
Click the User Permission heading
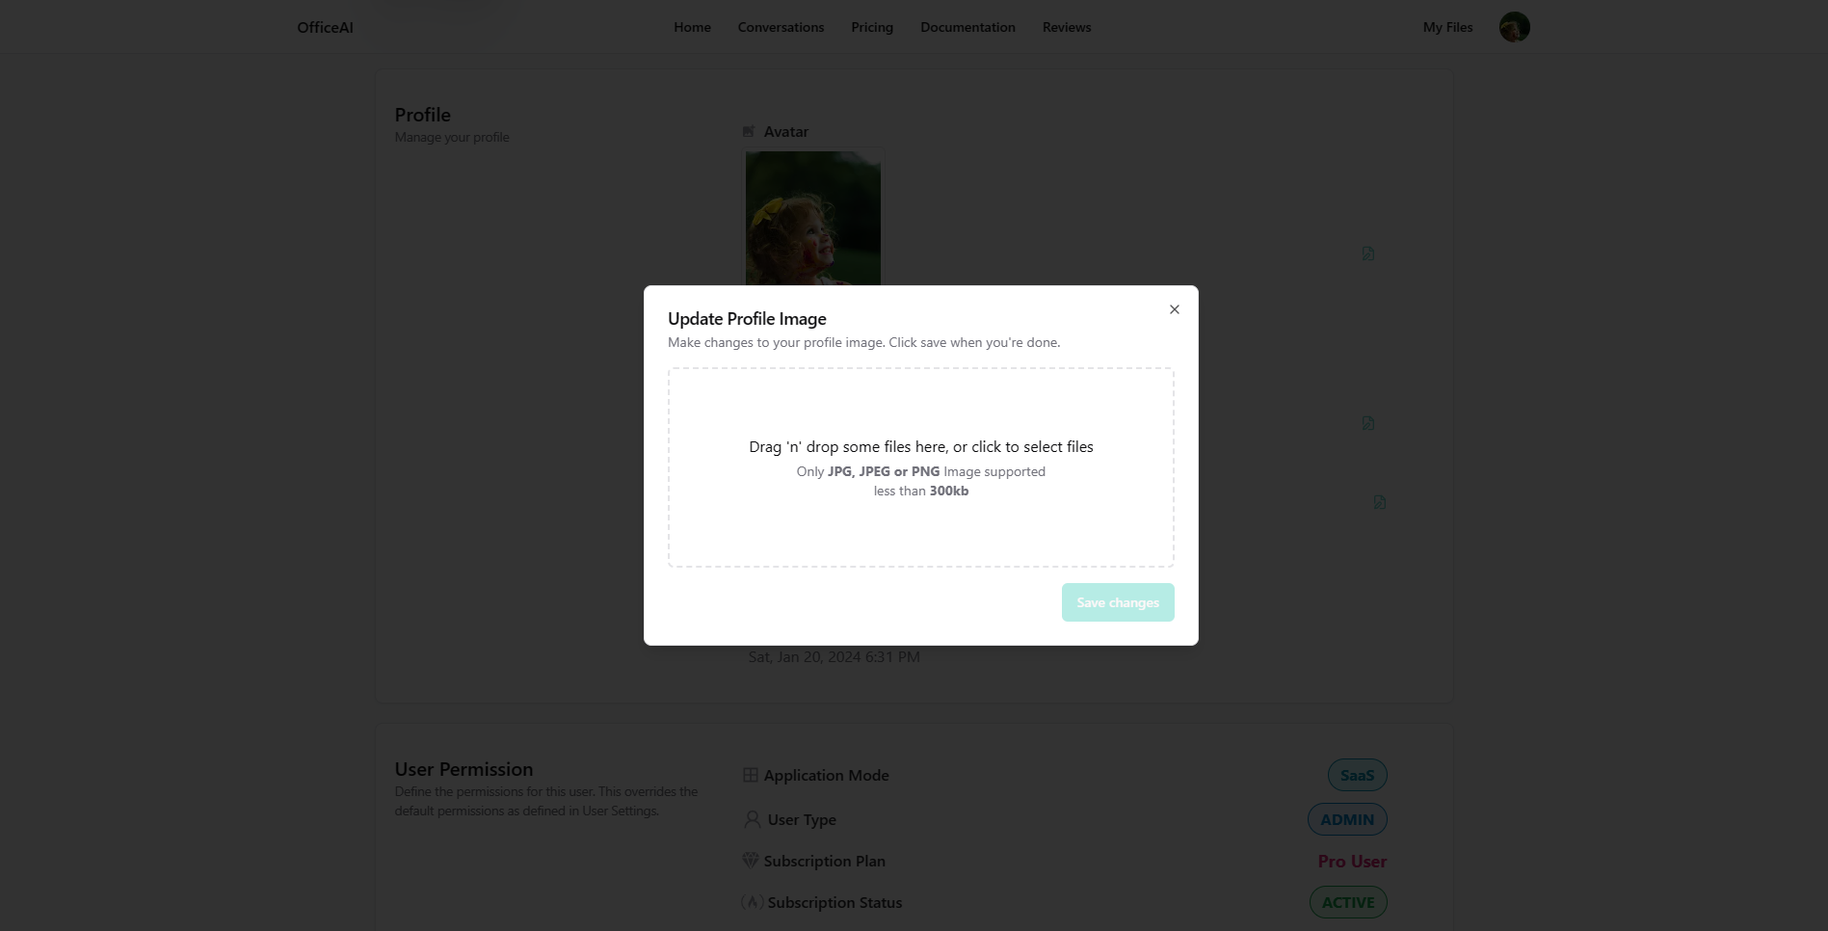[x=464, y=769]
